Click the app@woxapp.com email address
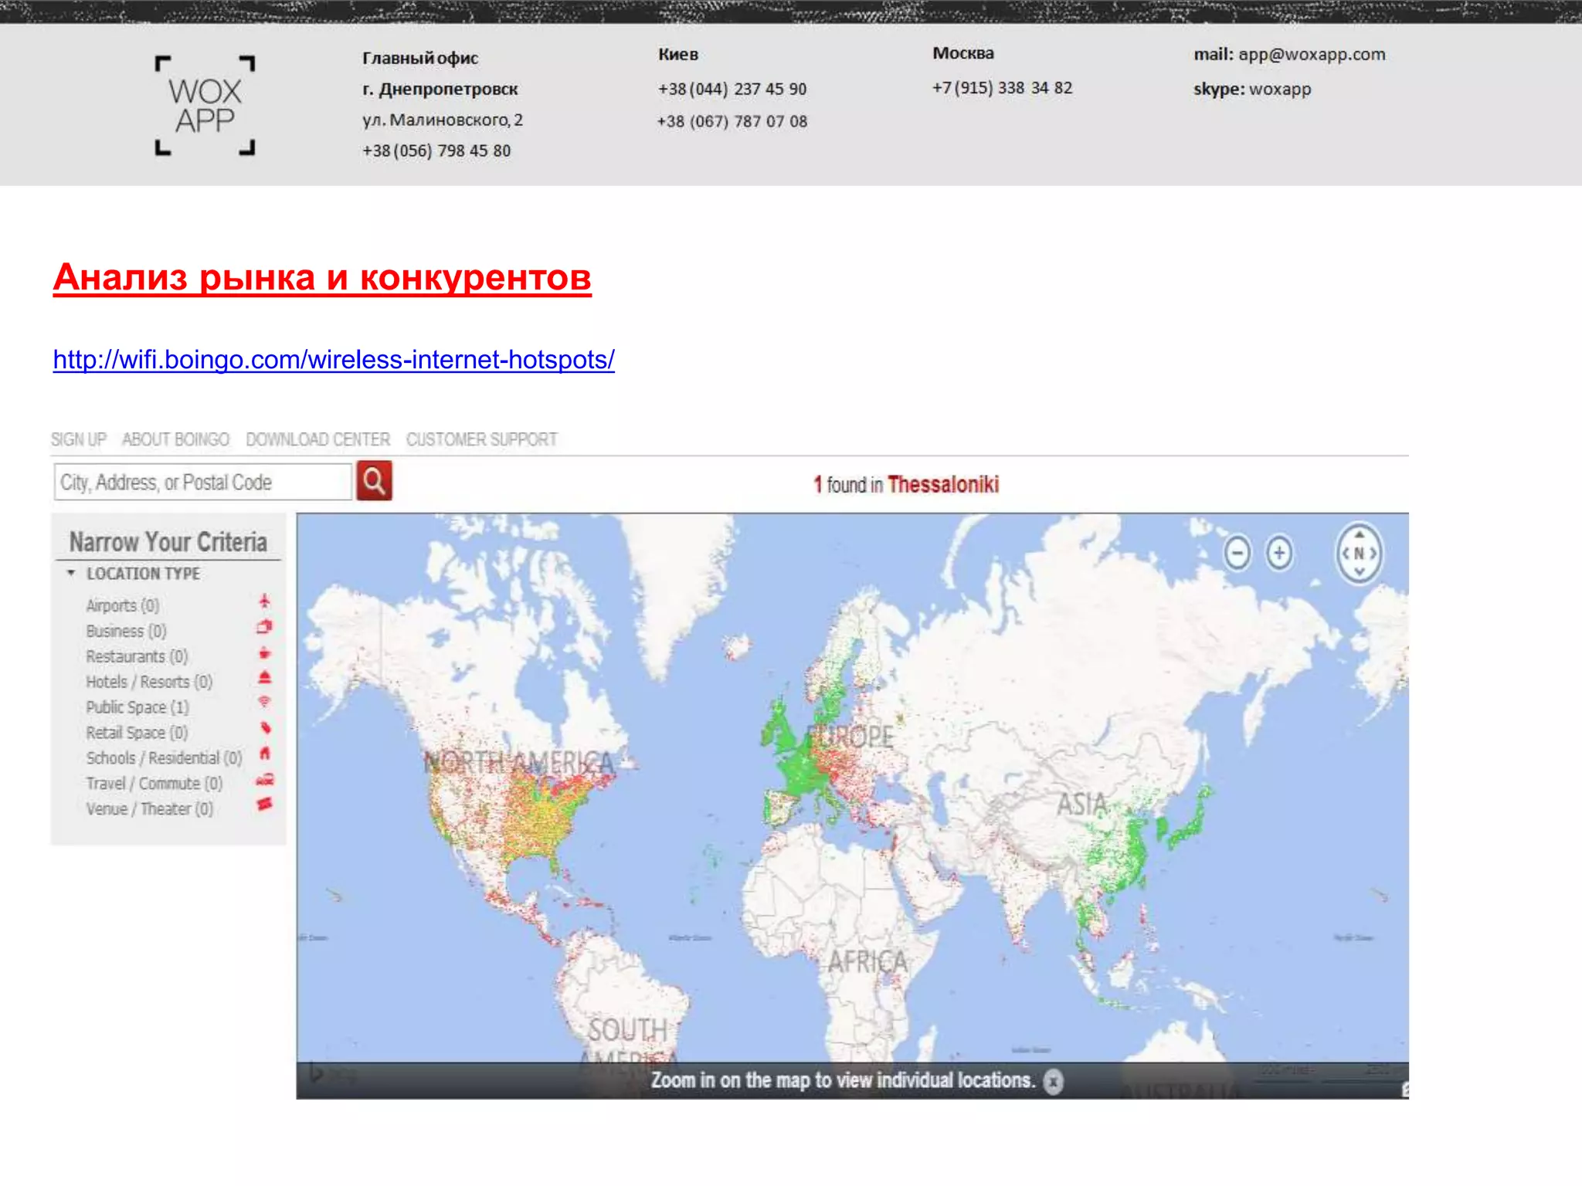Screen dimensions: 1582x1186 pyautogui.click(x=1312, y=54)
